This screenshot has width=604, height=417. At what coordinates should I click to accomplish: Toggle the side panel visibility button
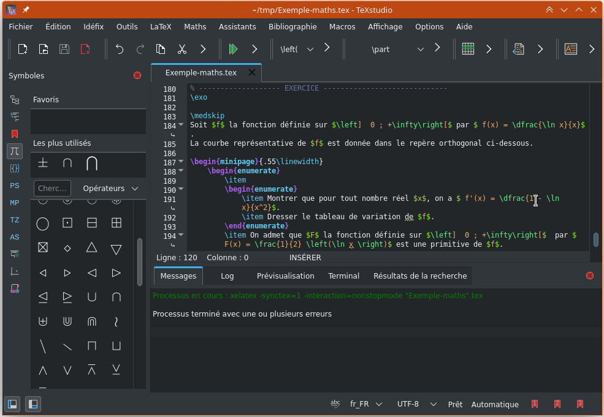point(12,404)
